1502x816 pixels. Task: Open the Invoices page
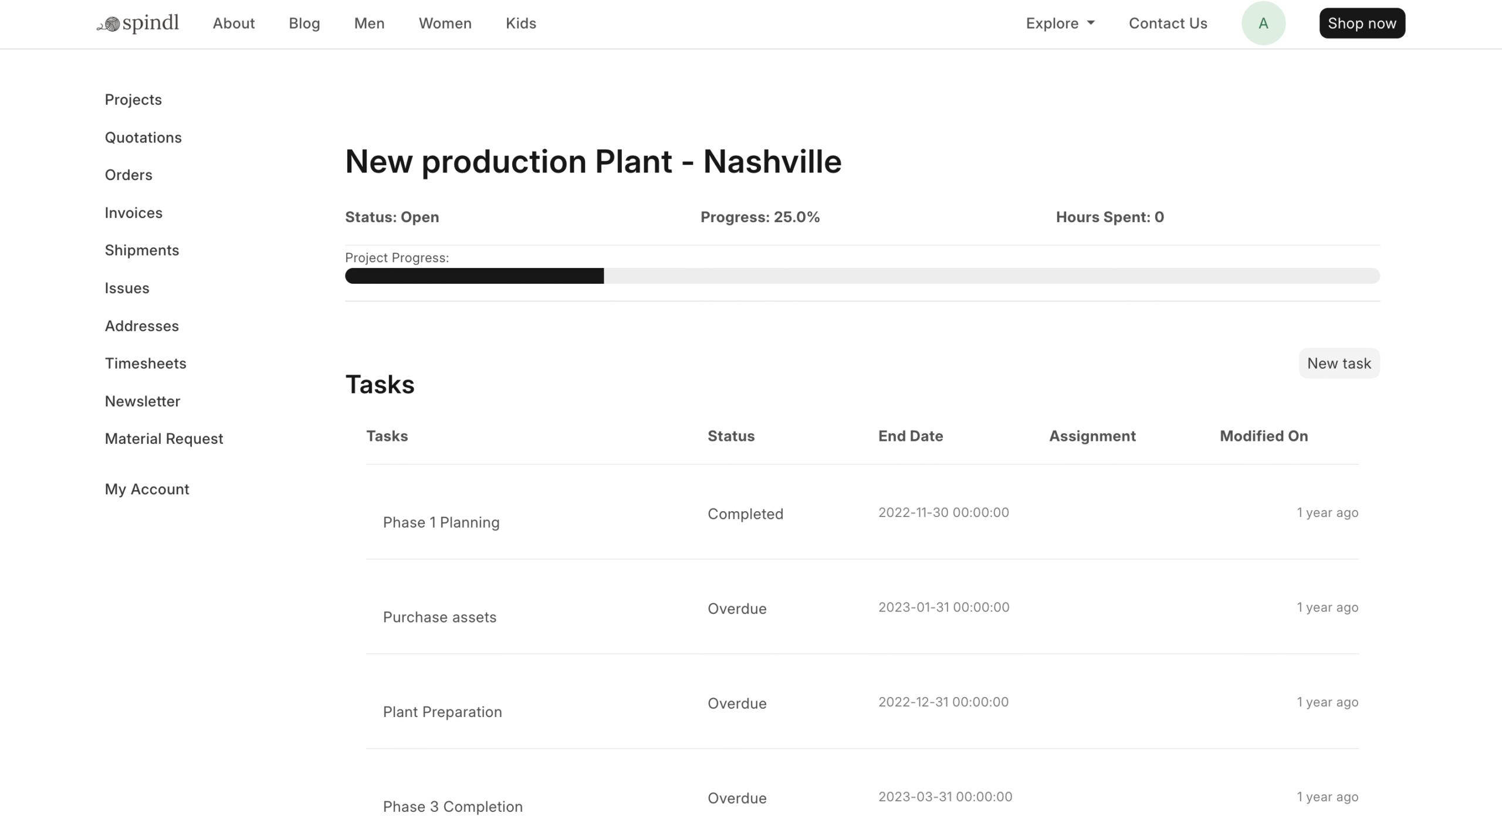tap(134, 212)
